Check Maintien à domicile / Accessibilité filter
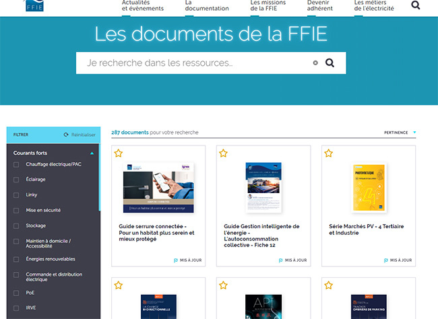This screenshot has height=319, width=438. (x=16, y=241)
